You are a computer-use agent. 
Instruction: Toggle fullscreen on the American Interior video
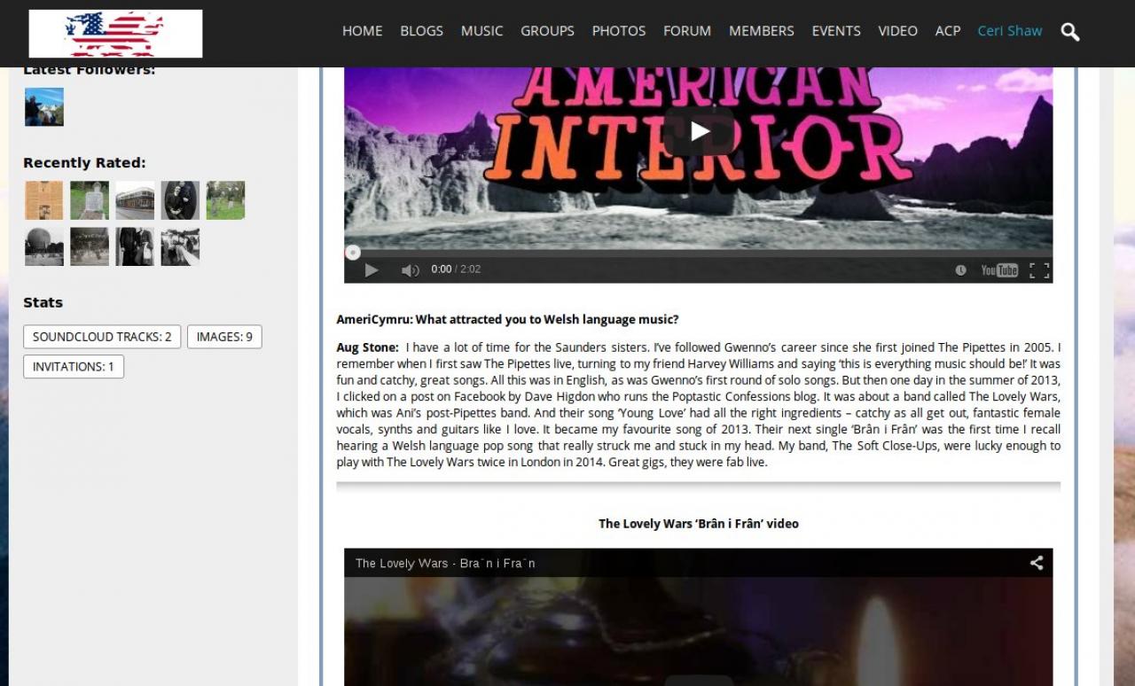pyautogui.click(x=1039, y=270)
